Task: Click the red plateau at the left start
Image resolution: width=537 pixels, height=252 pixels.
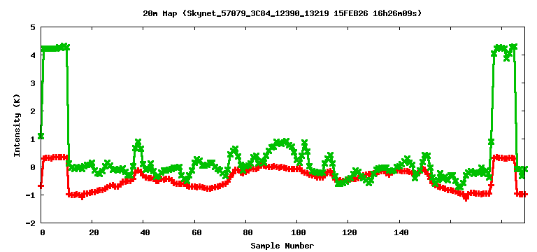Action: tap(55, 157)
